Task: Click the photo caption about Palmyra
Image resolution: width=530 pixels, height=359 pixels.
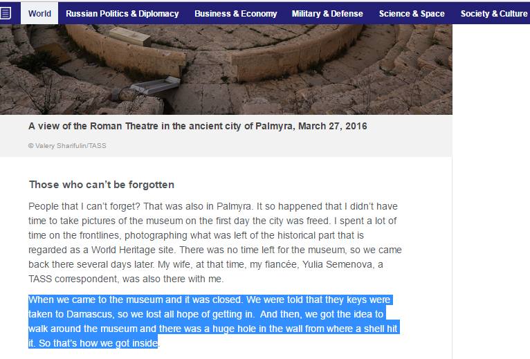Action: click(198, 126)
